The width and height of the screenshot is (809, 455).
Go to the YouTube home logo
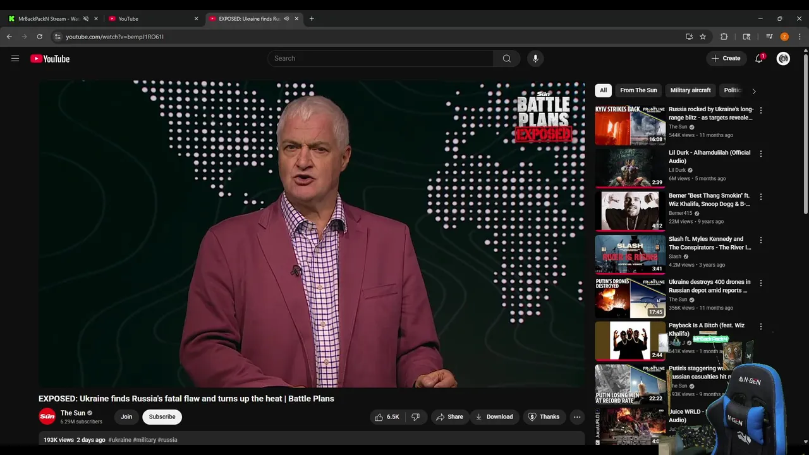[x=50, y=59]
